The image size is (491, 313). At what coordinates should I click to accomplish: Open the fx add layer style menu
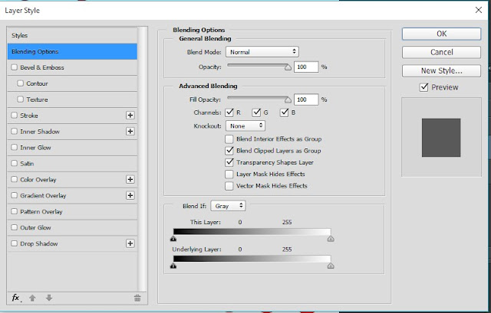[x=16, y=298]
